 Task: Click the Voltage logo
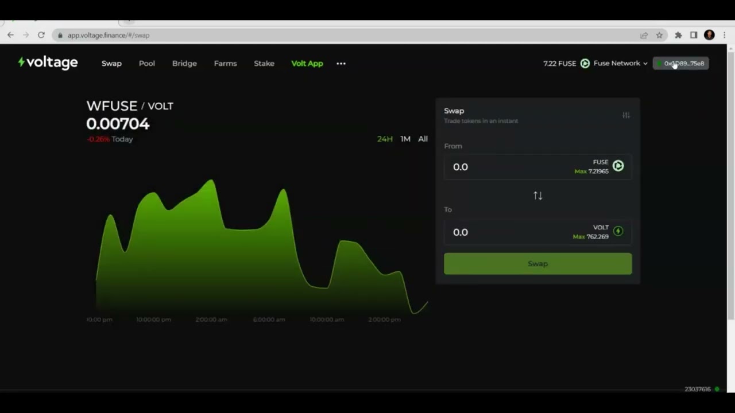(48, 63)
